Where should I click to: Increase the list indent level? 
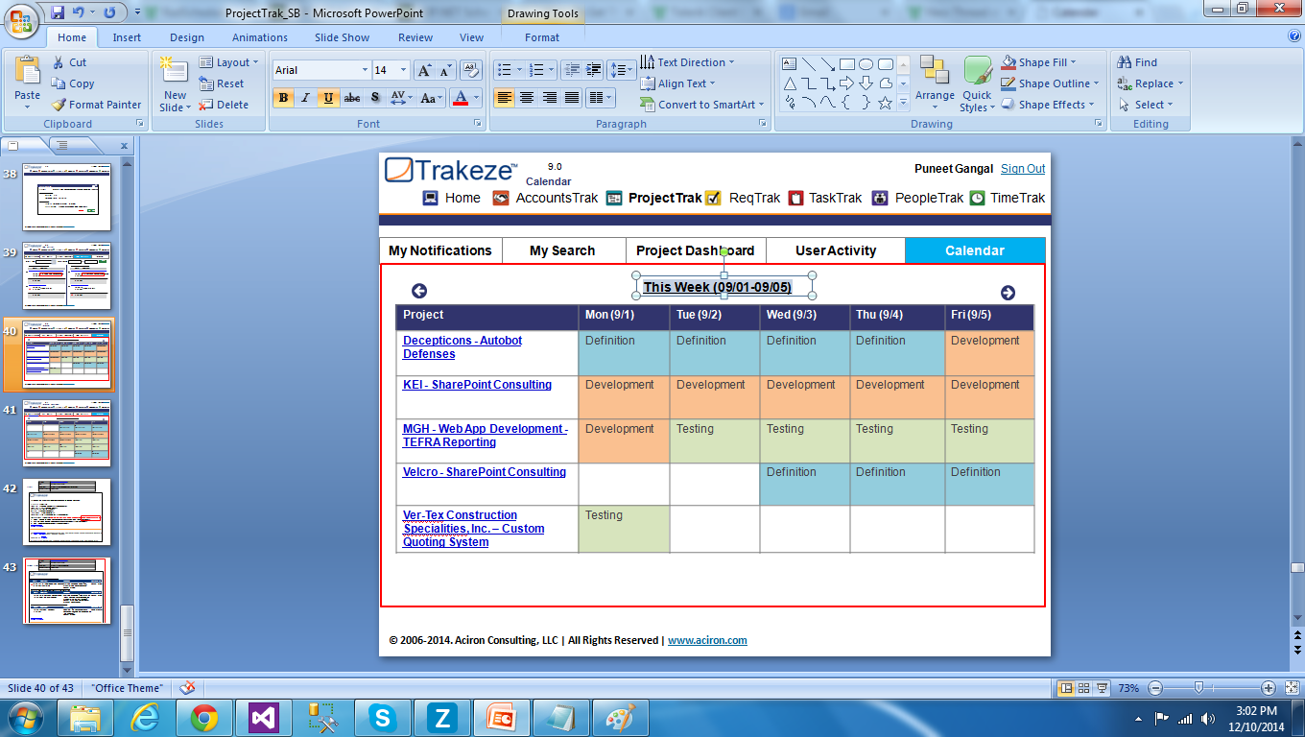594,70
